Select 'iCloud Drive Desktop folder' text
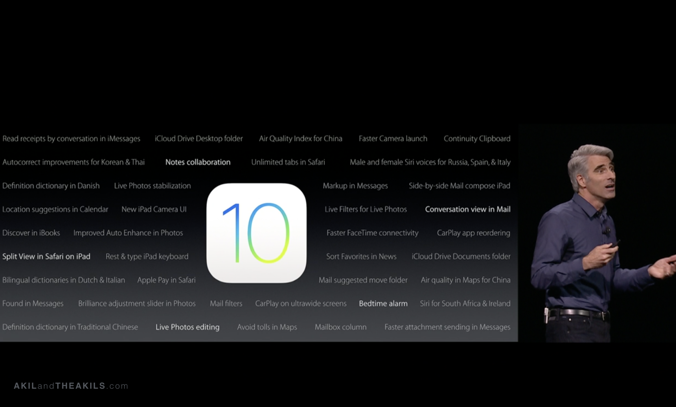Image resolution: width=676 pixels, height=407 pixels. point(199,139)
